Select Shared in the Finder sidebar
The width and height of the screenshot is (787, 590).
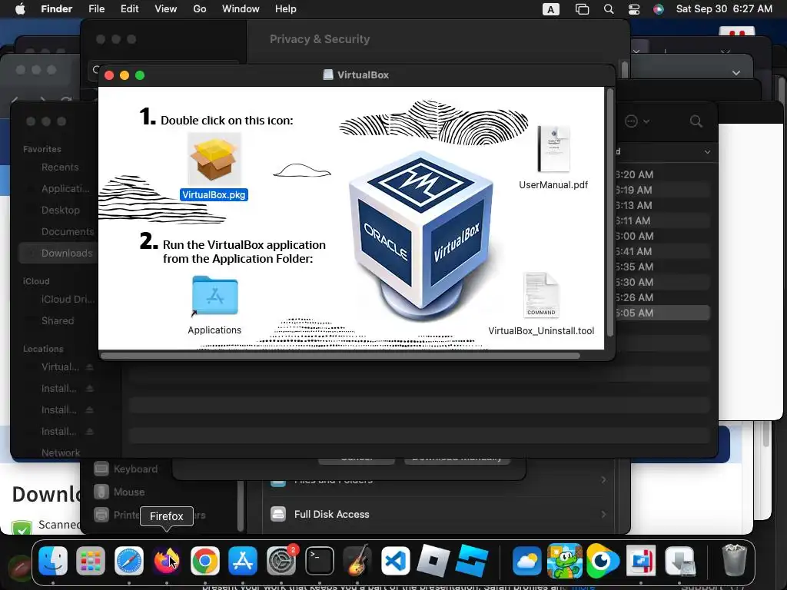point(58,320)
